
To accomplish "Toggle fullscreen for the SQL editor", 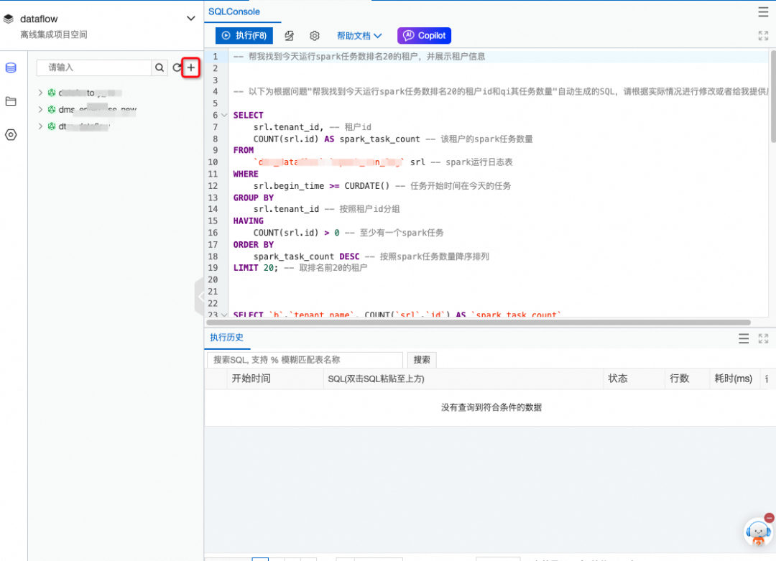I will click(763, 36).
